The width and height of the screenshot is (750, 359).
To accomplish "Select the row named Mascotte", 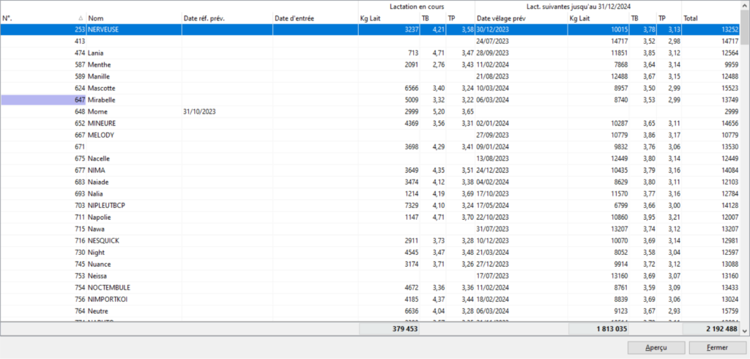I will (371, 88).
